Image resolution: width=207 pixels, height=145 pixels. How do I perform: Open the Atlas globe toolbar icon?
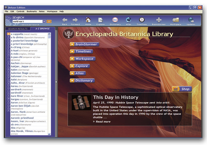pos(128,20)
